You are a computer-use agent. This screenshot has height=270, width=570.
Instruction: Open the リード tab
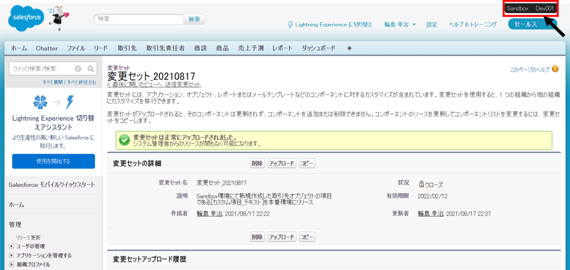(101, 48)
